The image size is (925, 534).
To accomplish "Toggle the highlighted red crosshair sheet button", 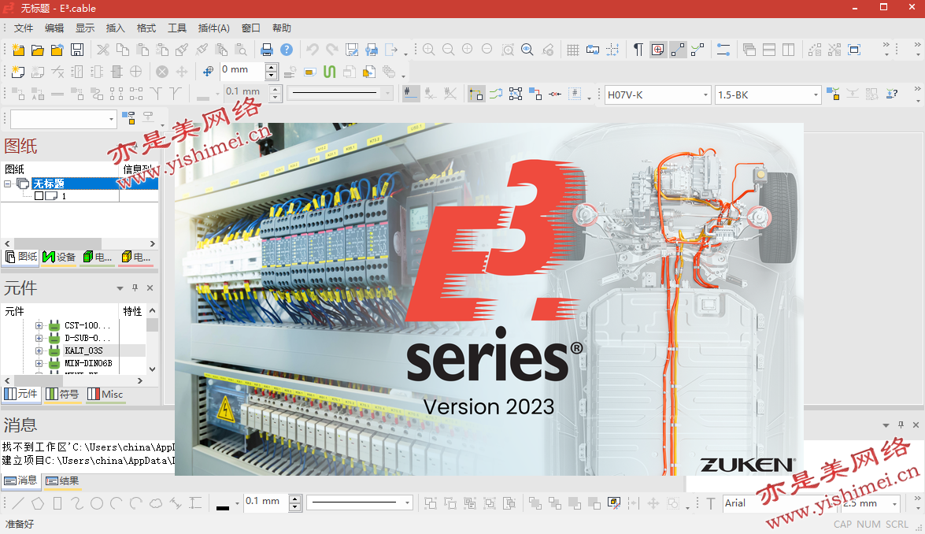I will (x=658, y=50).
